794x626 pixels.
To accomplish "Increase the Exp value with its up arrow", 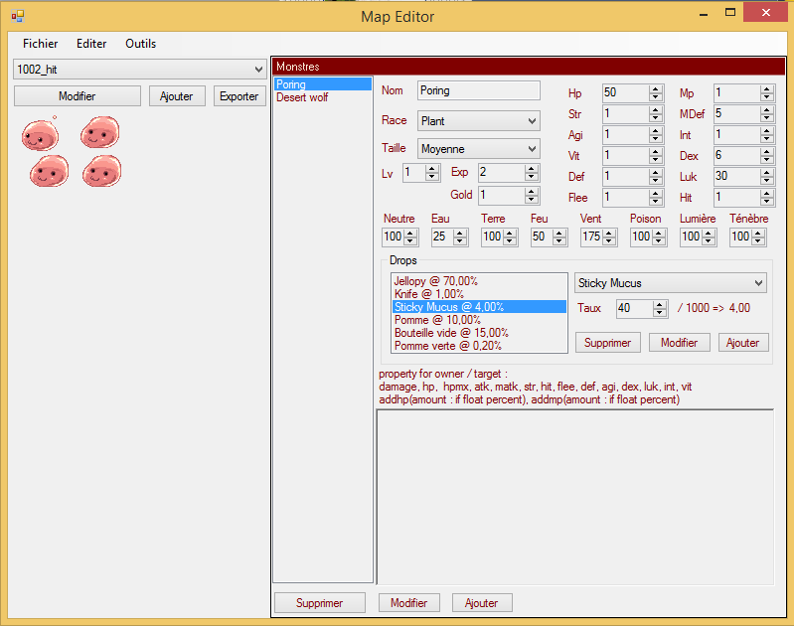I will [532, 169].
